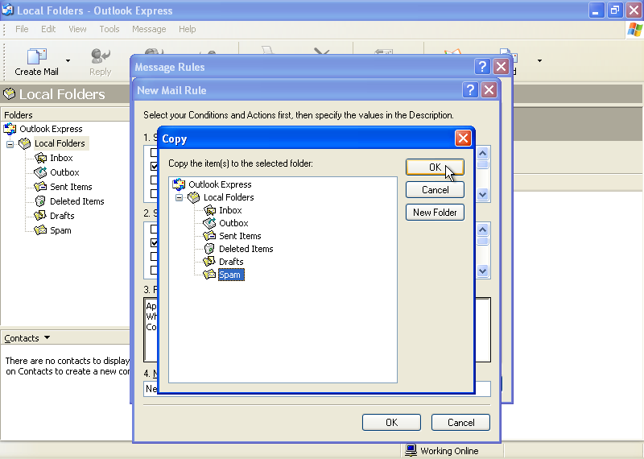Collapse Local Folders in Copy dialog tree
Image resolution: width=644 pixels, height=459 pixels.
pos(179,197)
